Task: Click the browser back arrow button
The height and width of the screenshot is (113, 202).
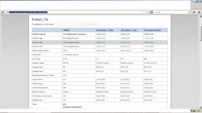Action: pyautogui.click(x=3, y=12)
